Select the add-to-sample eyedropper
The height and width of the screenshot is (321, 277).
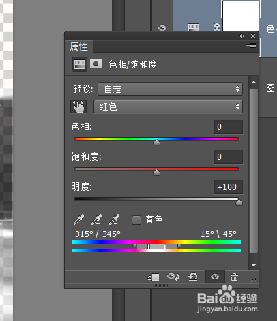96,219
